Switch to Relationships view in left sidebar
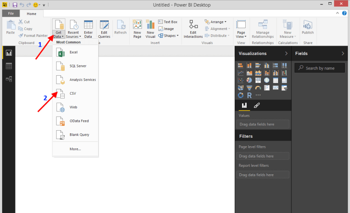Viewport: 350px width, 213px height. click(8, 79)
